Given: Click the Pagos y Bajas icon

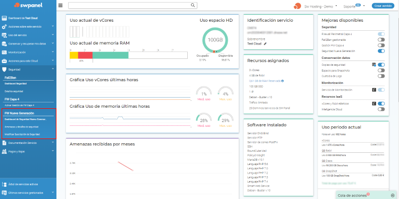Looking at the screenshot, I should [4, 152].
